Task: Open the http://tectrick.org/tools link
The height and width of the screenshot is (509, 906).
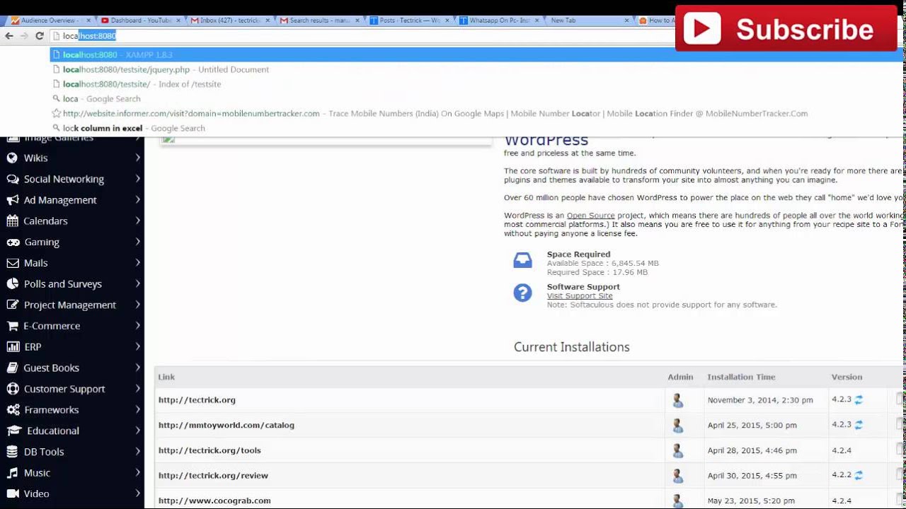Action: tap(210, 450)
